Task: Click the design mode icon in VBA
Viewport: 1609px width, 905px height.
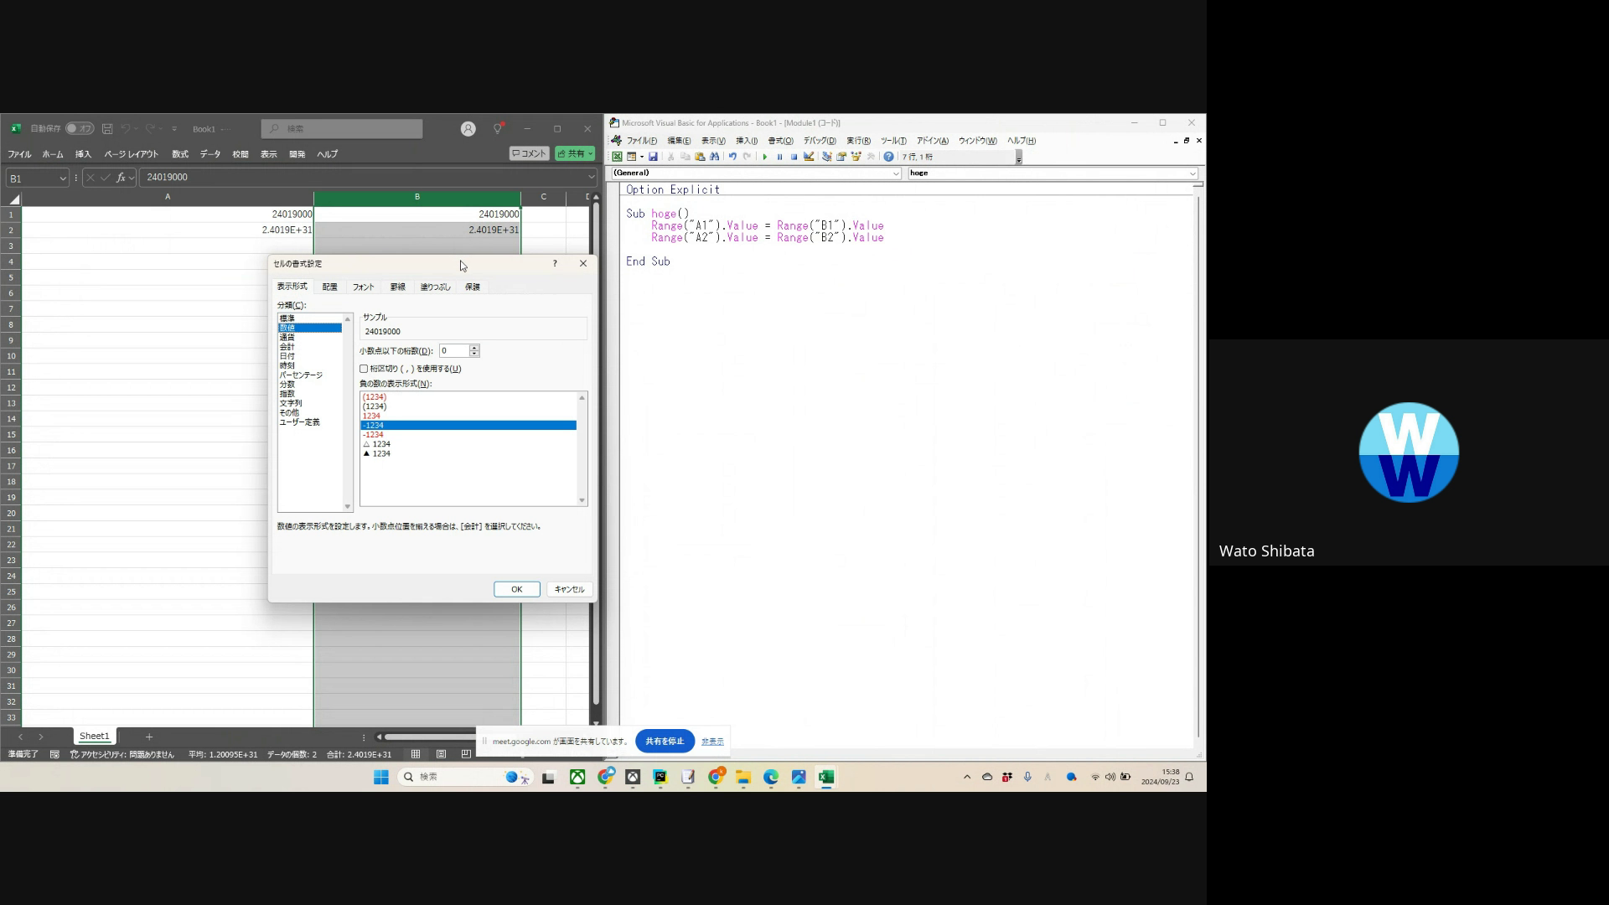Action: 809,157
